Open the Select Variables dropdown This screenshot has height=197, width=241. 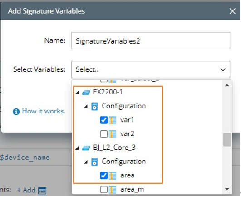[151, 69]
